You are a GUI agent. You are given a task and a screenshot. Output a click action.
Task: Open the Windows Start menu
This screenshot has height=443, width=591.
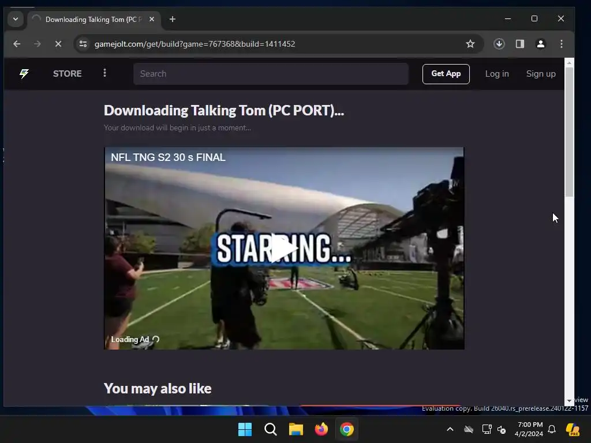(x=245, y=429)
